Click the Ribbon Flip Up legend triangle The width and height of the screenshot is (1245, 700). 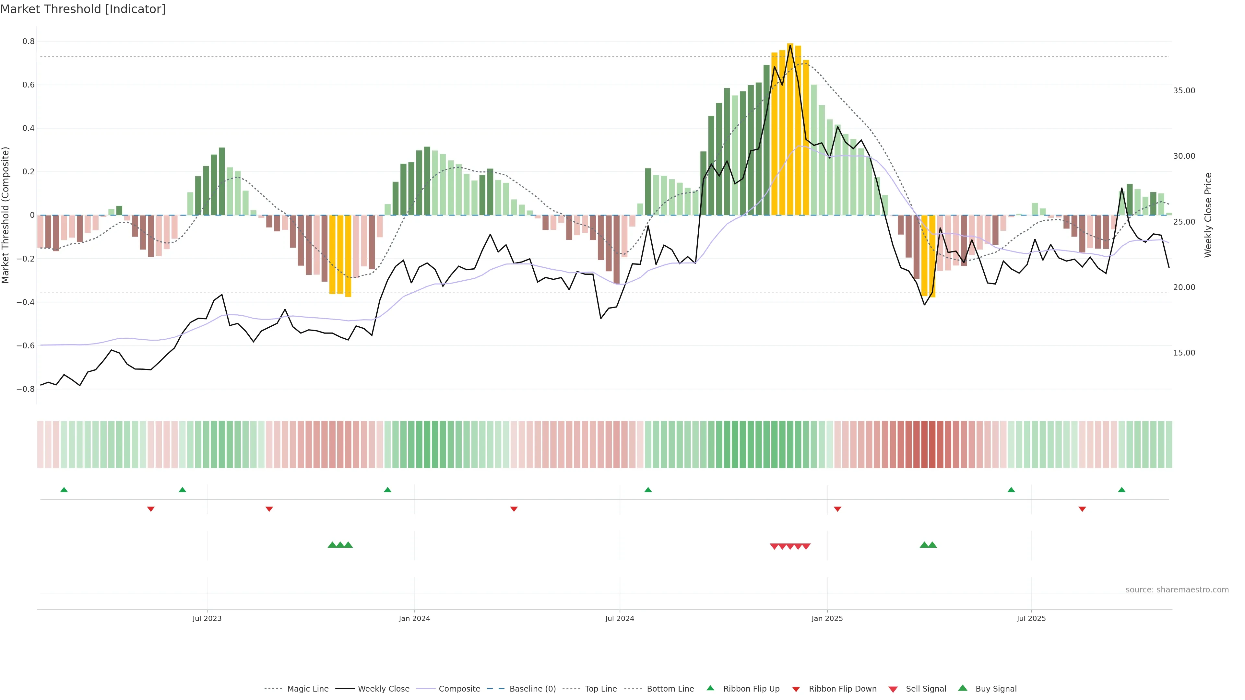(710, 688)
